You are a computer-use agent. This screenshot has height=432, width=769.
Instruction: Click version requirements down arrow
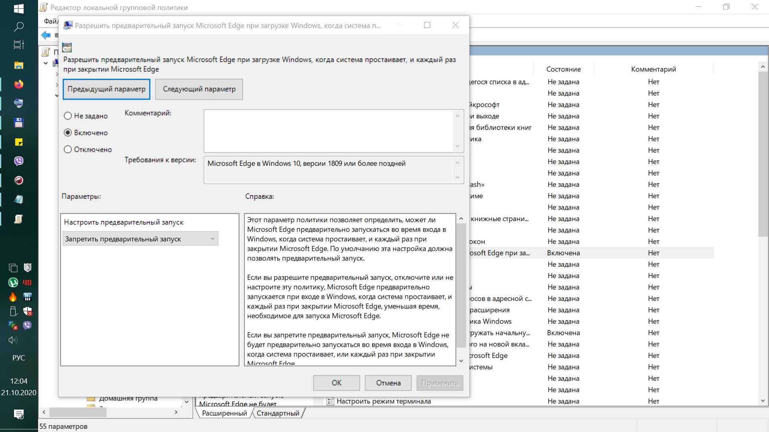point(457,177)
